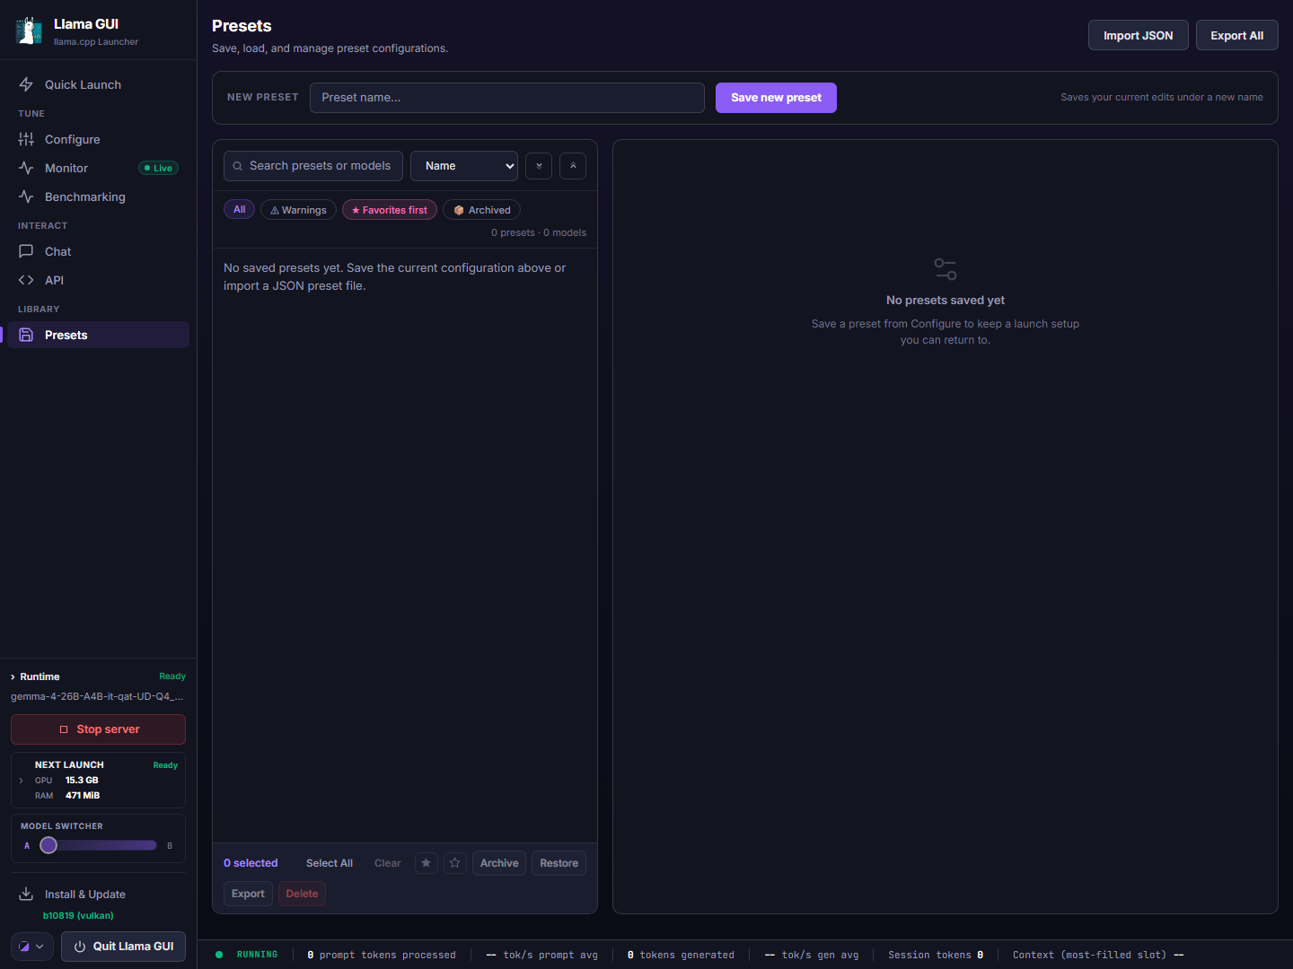Click the Delete button
The width and height of the screenshot is (1293, 969).
click(302, 894)
